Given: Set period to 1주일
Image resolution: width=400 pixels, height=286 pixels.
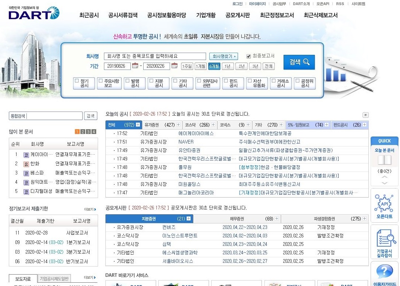Looking at the screenshot, I should click(187, 66).
